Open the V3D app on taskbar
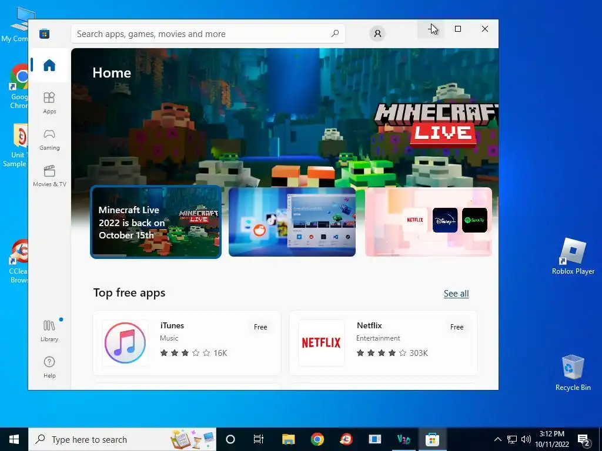Viewport: 602px width, 451px height. point(403,439)
